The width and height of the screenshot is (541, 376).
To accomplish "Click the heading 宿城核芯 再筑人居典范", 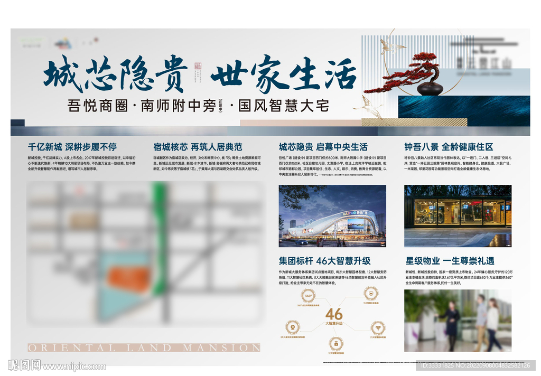I will (198, 147).
